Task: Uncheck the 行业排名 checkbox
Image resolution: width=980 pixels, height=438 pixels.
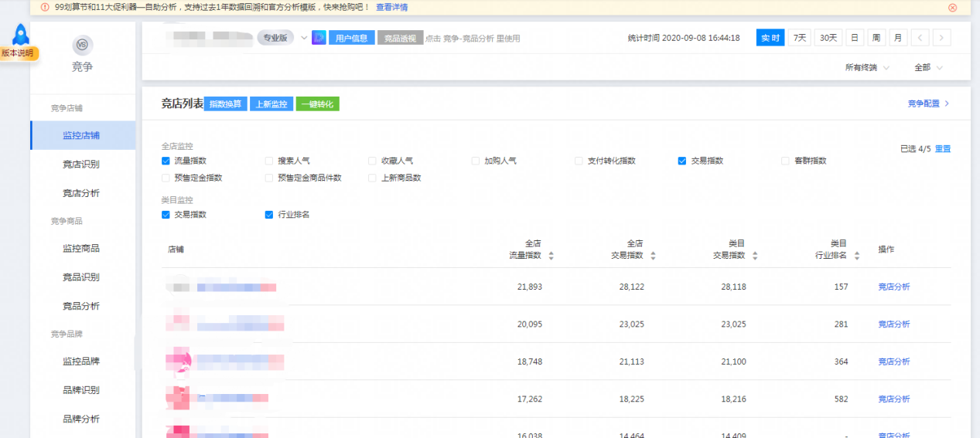Action: click(269, 215)
